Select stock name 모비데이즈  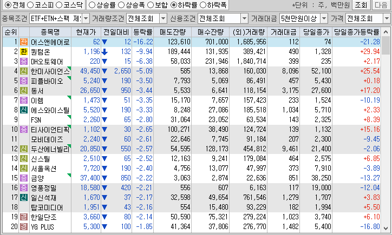coord(47,139)
